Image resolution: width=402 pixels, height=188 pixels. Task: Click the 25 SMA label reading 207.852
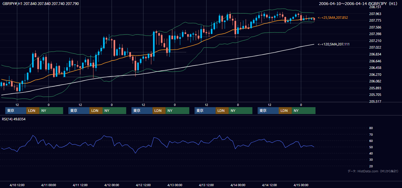[333, 18]
